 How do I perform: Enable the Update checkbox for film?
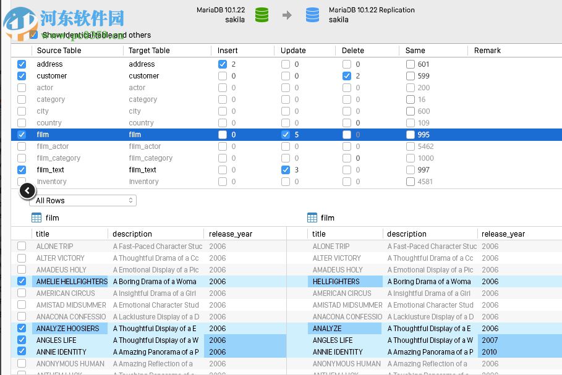[285, 135]
